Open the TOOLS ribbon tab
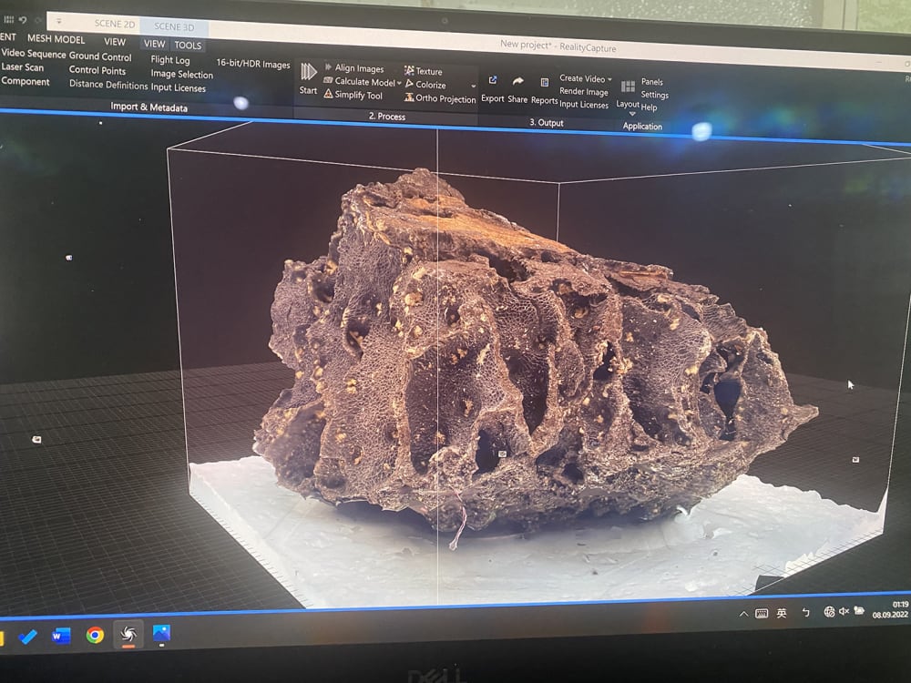Screen dimensions: 911x683 (x=188, y=45)
